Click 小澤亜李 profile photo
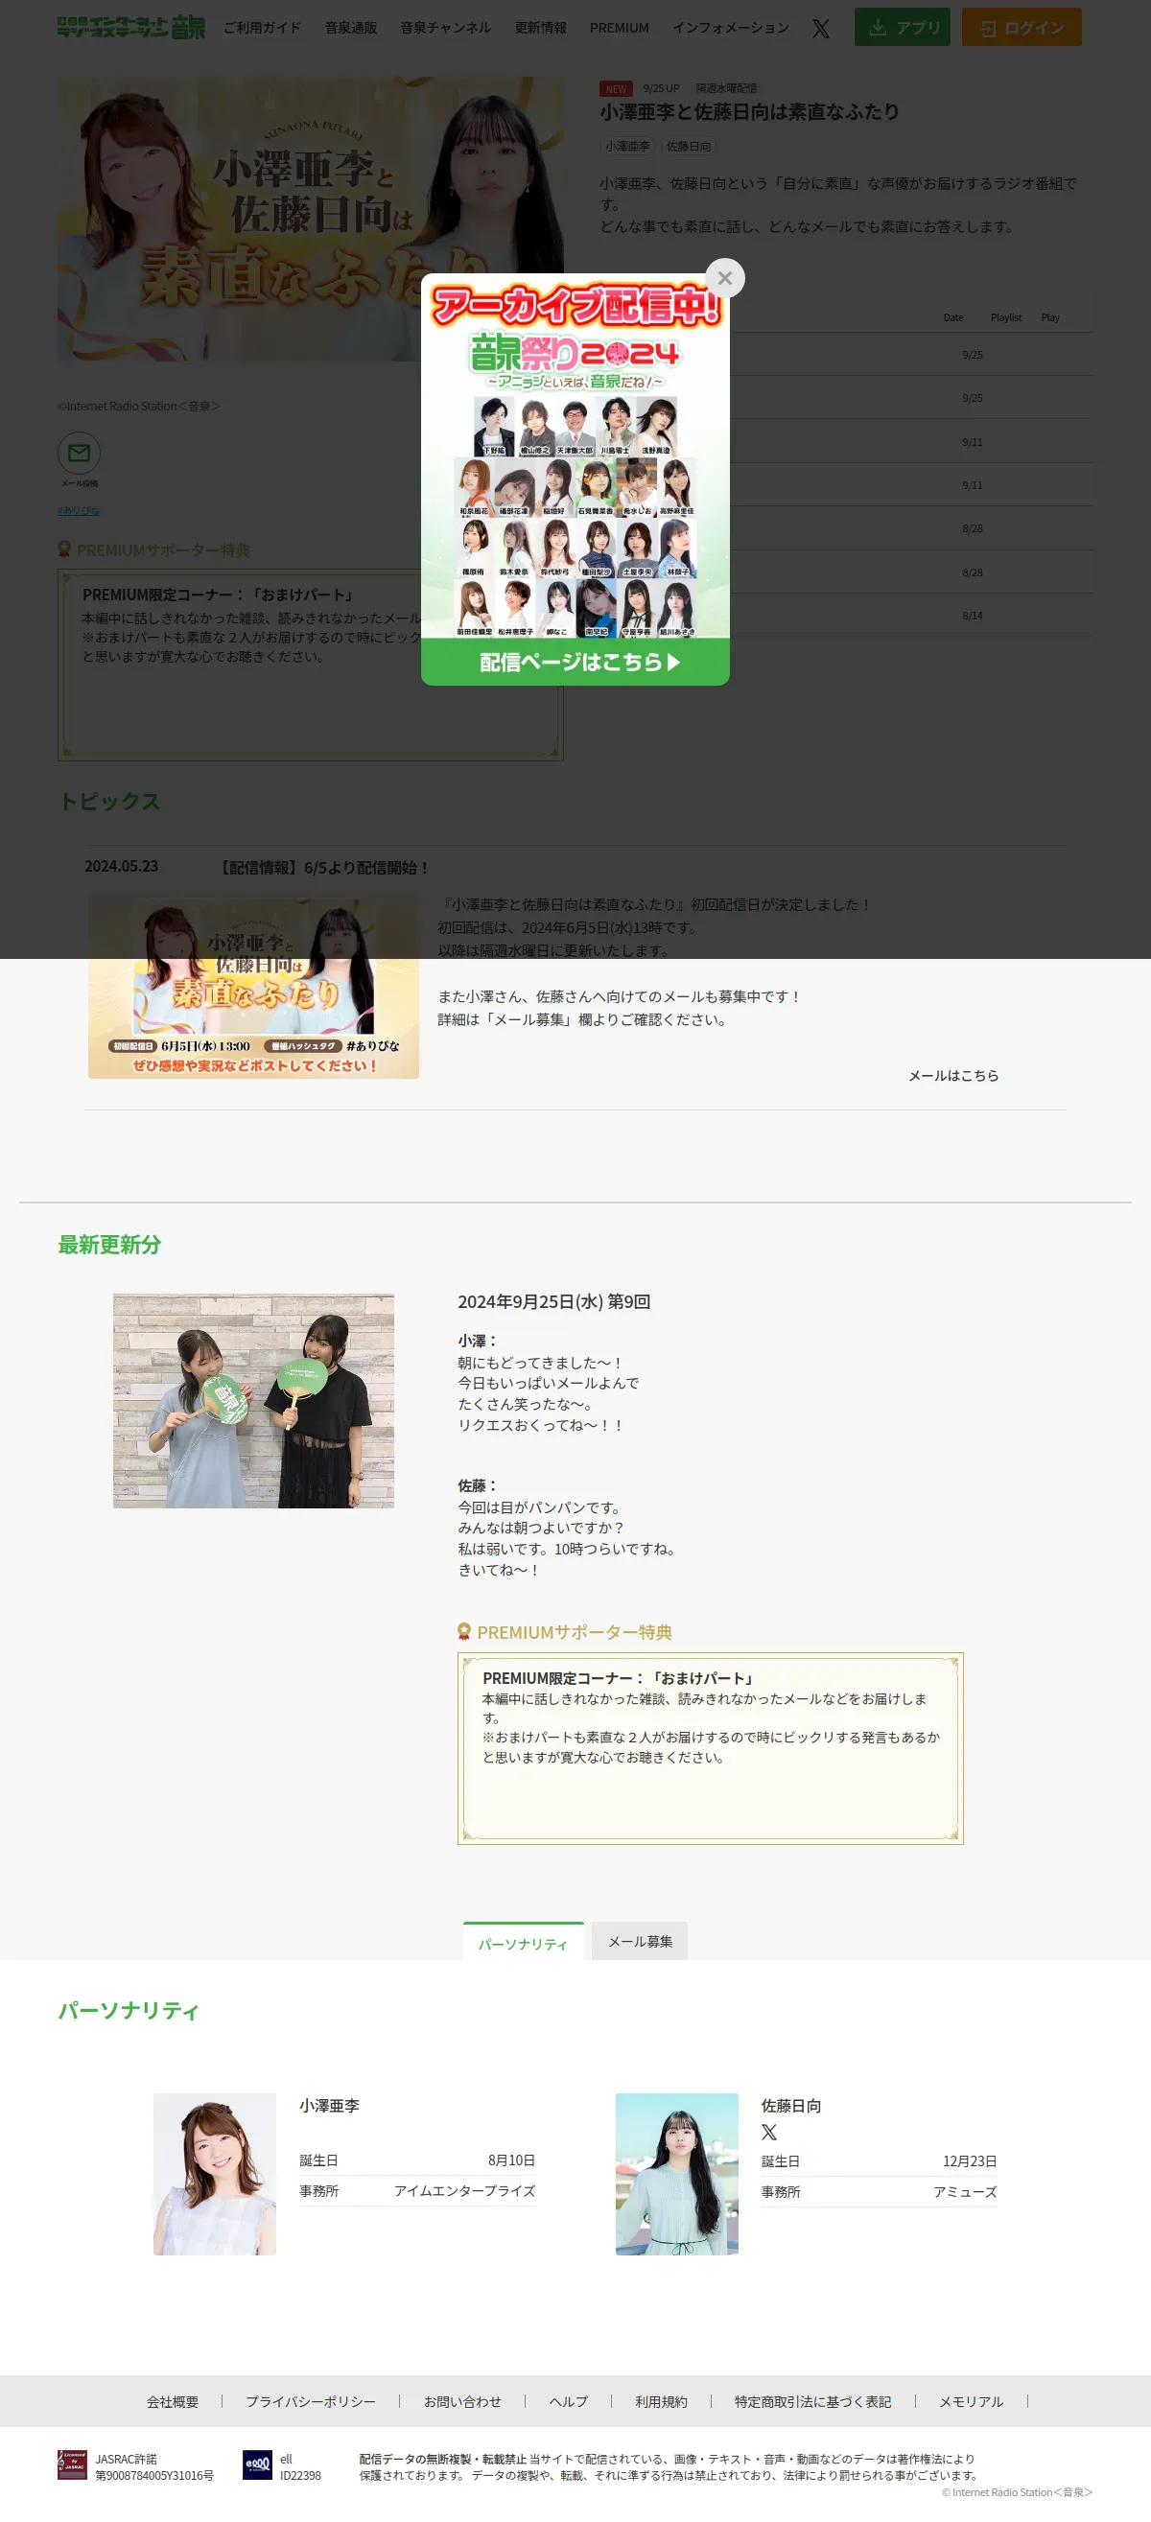This screenshot has height=2522, width=1151. click(215, 2175)
